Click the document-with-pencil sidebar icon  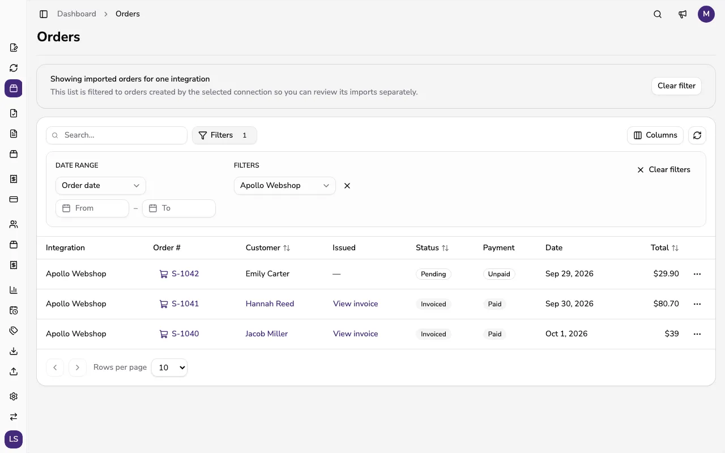coord(14,48)
